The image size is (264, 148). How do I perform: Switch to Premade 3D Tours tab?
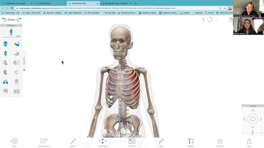pyautogui.click(x=116, y=3)
